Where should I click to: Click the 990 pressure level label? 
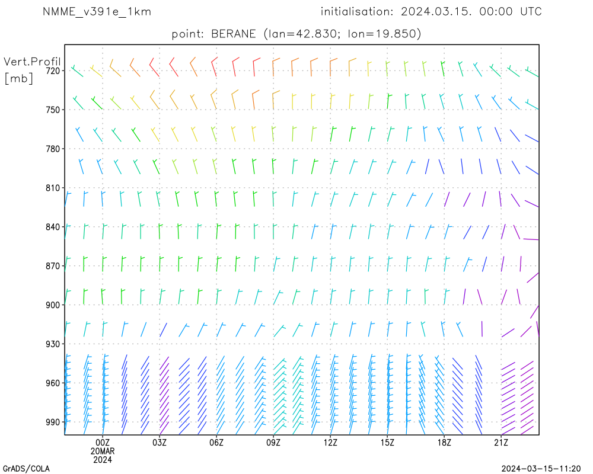[x=53, y=422]
